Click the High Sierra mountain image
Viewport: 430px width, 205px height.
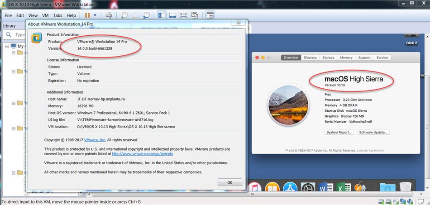click(288, 105)
